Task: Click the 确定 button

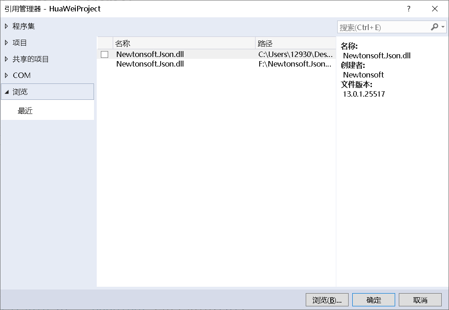Action: (373, 300)
